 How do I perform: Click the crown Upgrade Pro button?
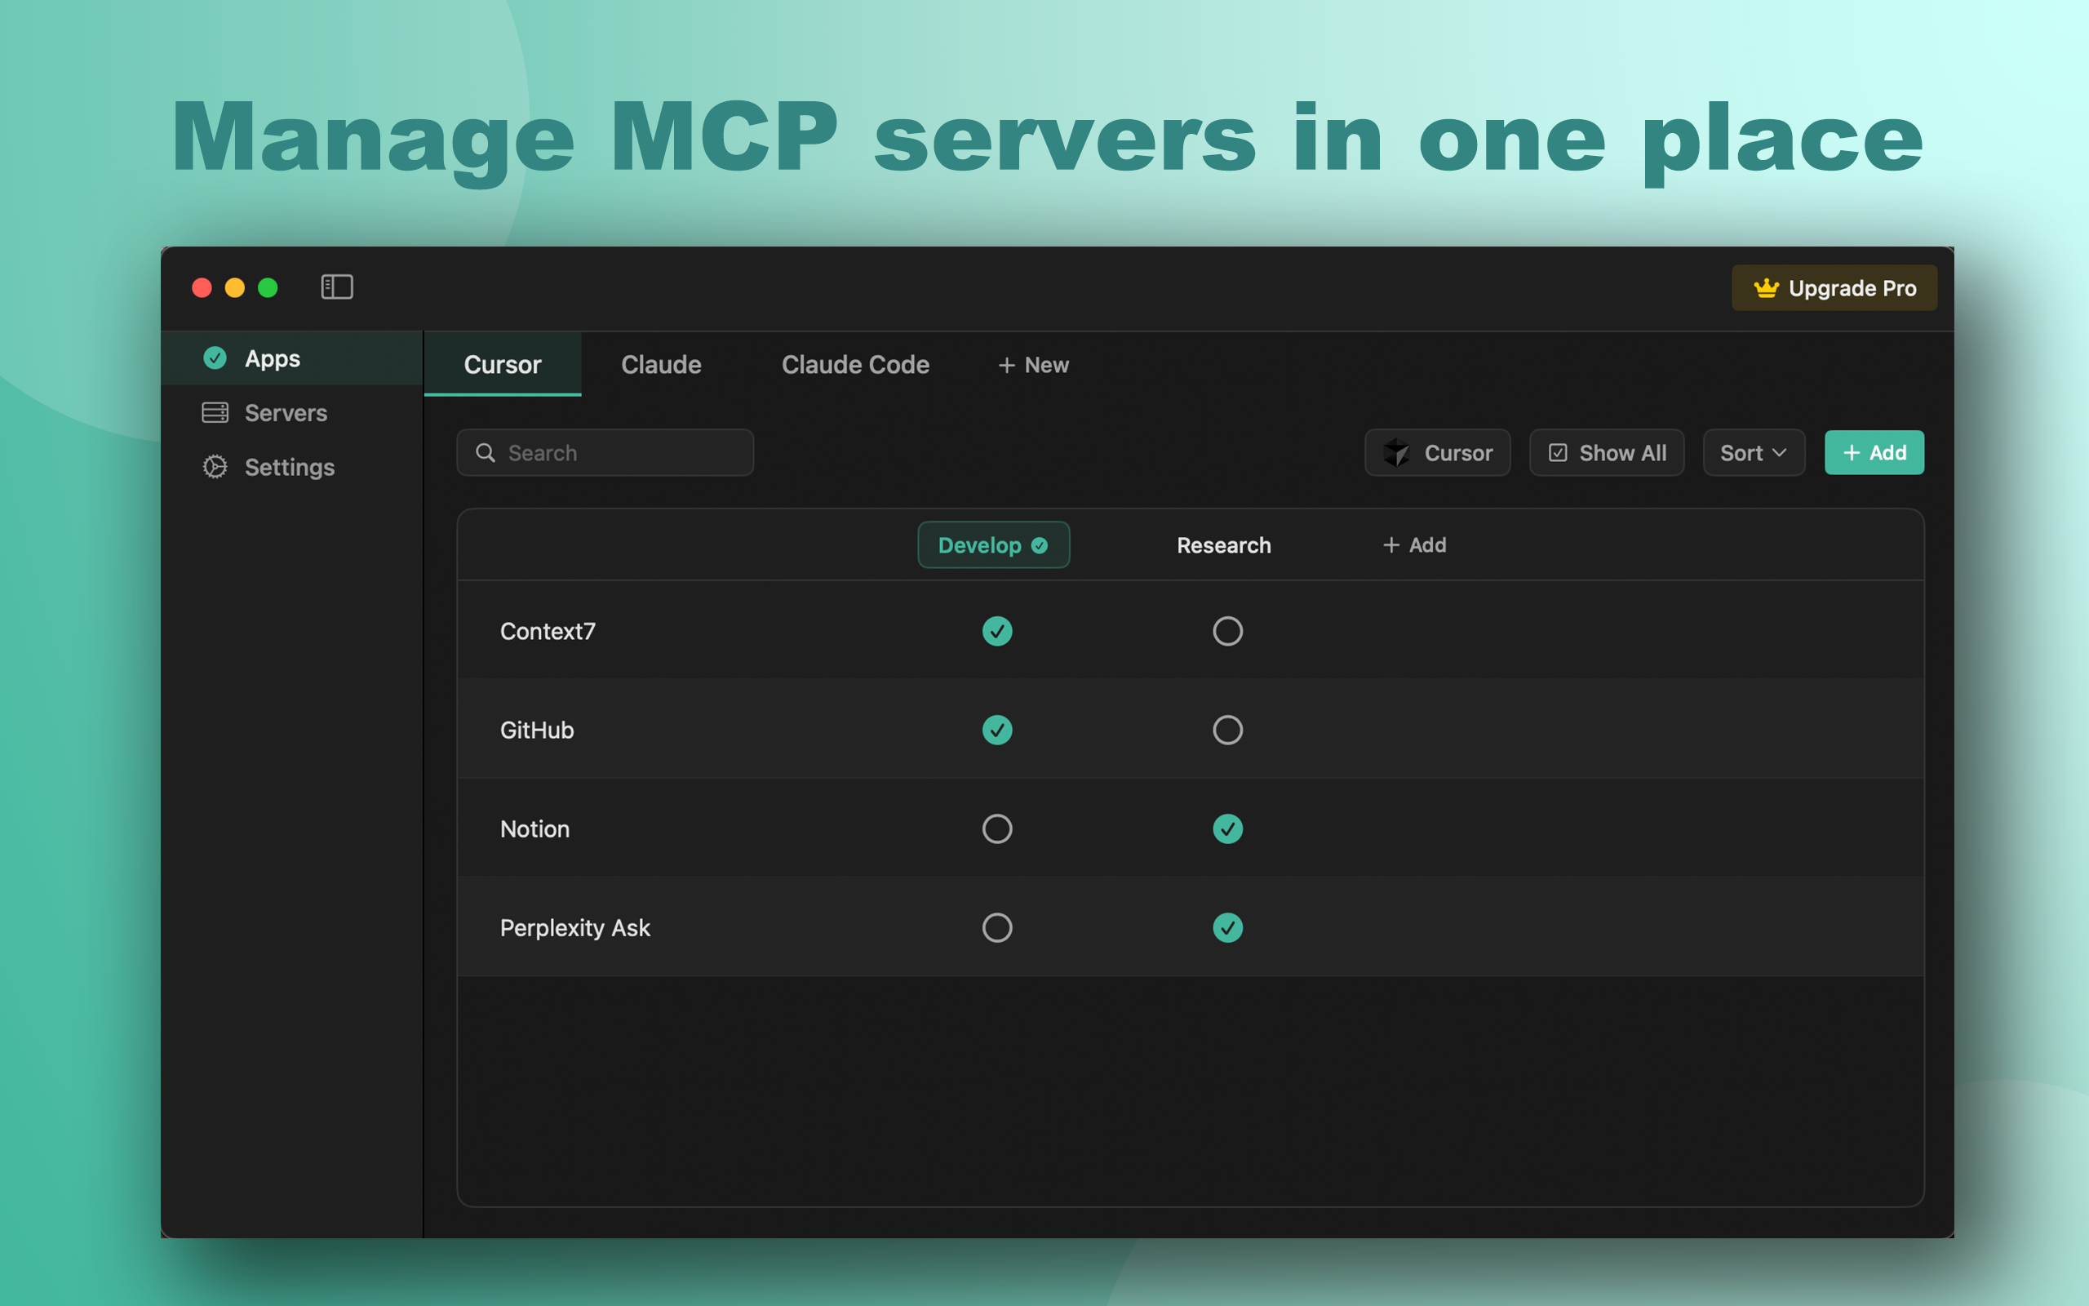click(x=1834, y=287)
